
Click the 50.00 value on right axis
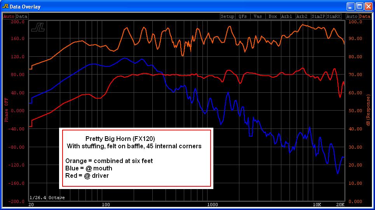tap(356, 111)
